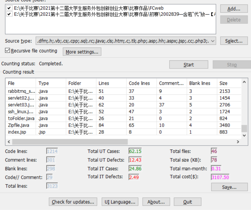
Task: Uncheck the FCweb source folder checkbox
Action: [x=9, y=8]
